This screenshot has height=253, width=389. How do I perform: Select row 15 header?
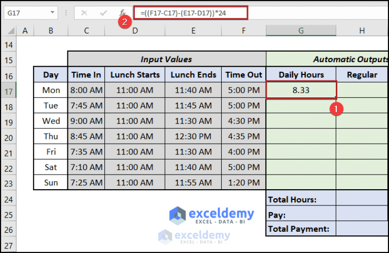(x=9, y=60)
